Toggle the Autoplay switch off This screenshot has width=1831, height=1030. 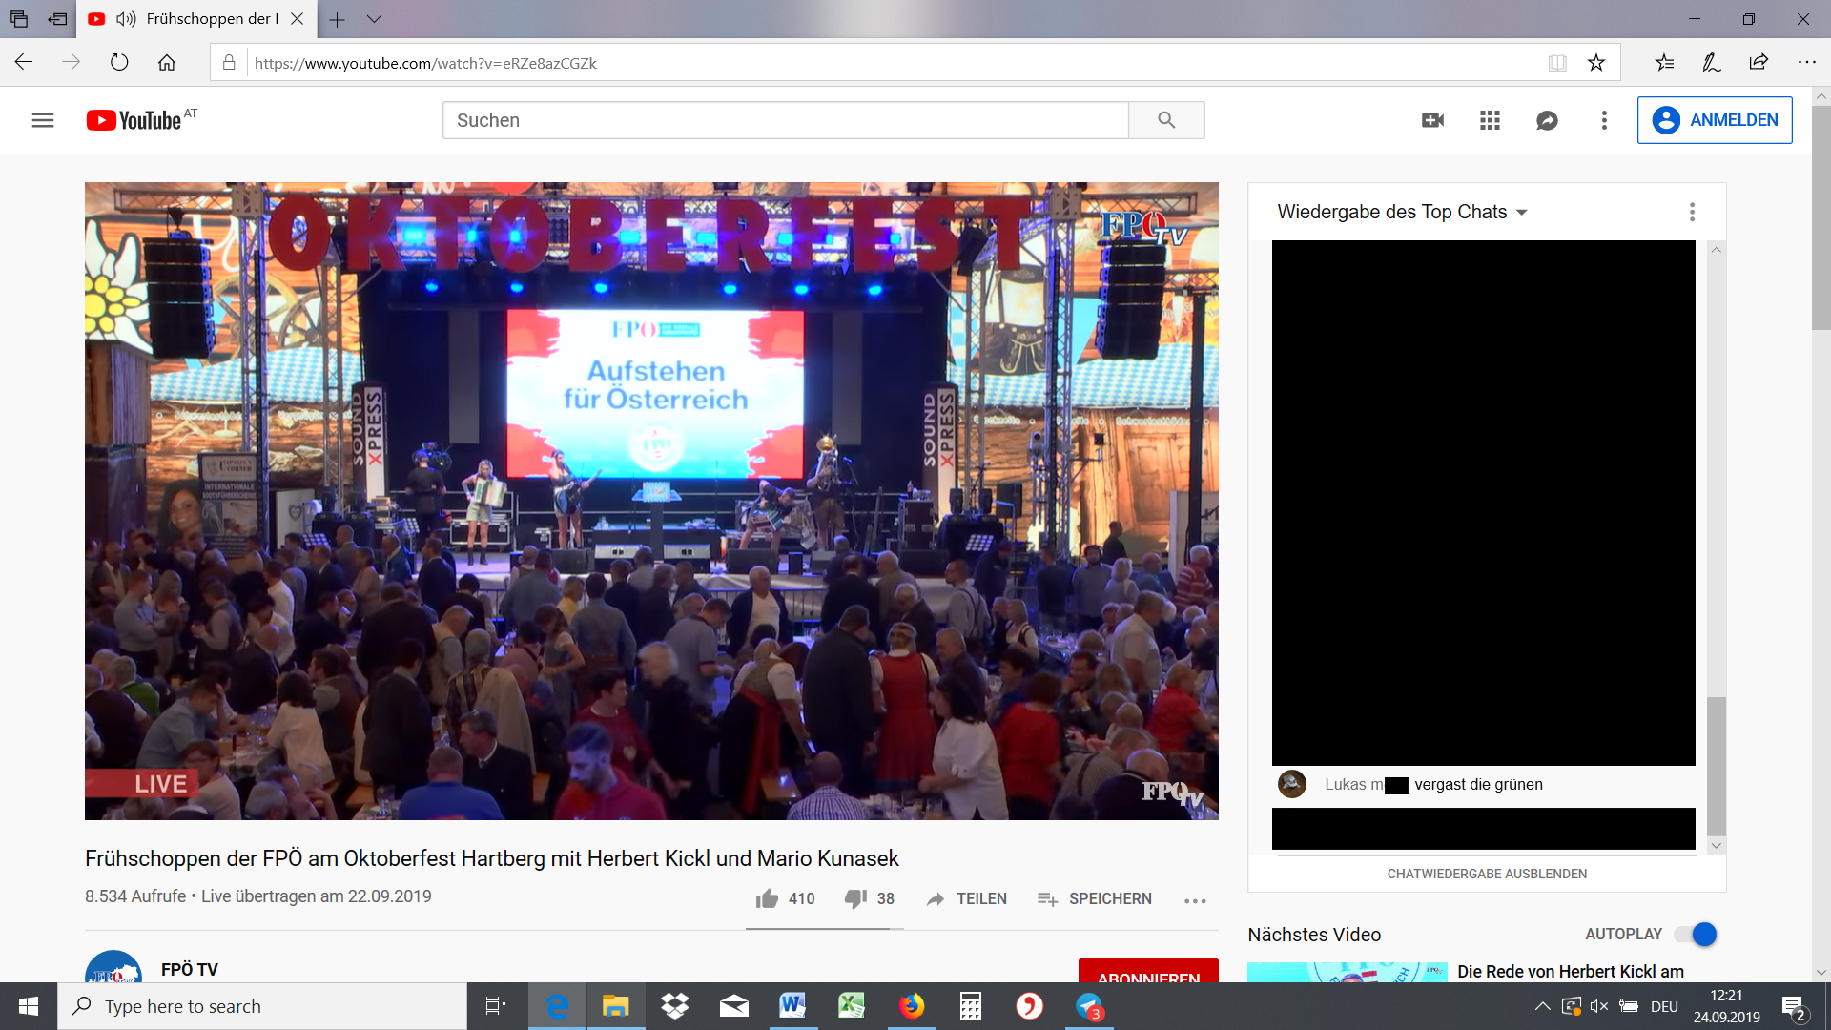point(1697,935)
